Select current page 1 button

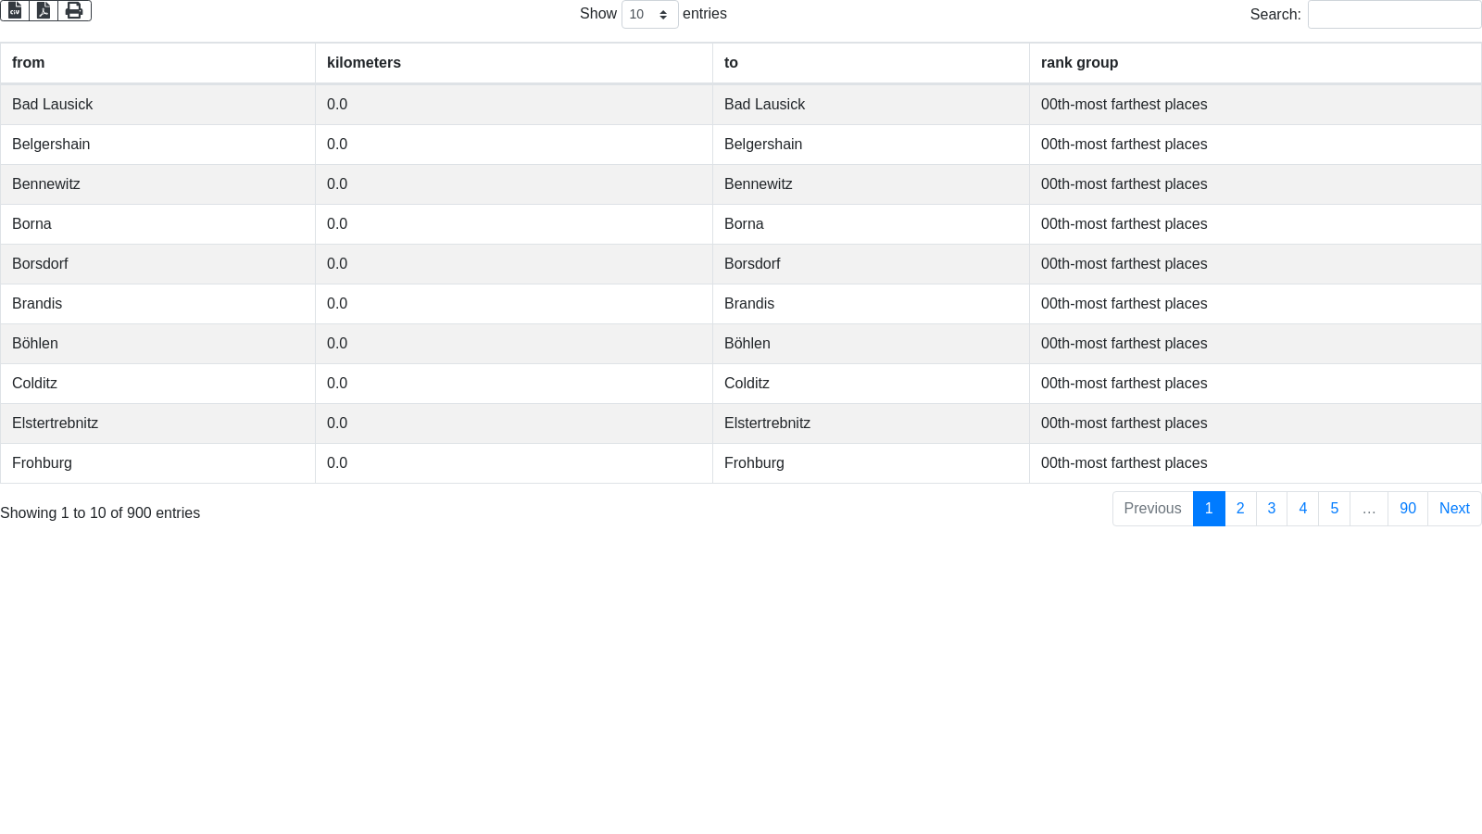point(1209,509)
